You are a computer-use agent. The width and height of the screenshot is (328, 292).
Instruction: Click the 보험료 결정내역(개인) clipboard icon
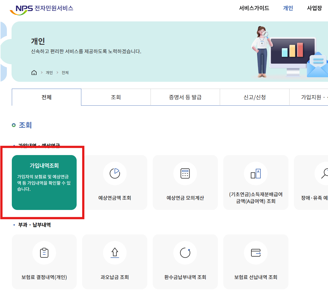coord(44,253)
